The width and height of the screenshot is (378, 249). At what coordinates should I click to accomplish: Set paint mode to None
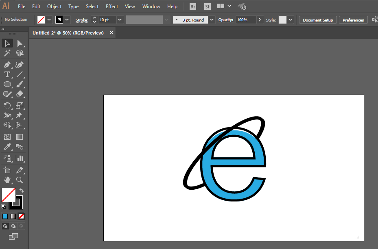click(x=21, y=216)
